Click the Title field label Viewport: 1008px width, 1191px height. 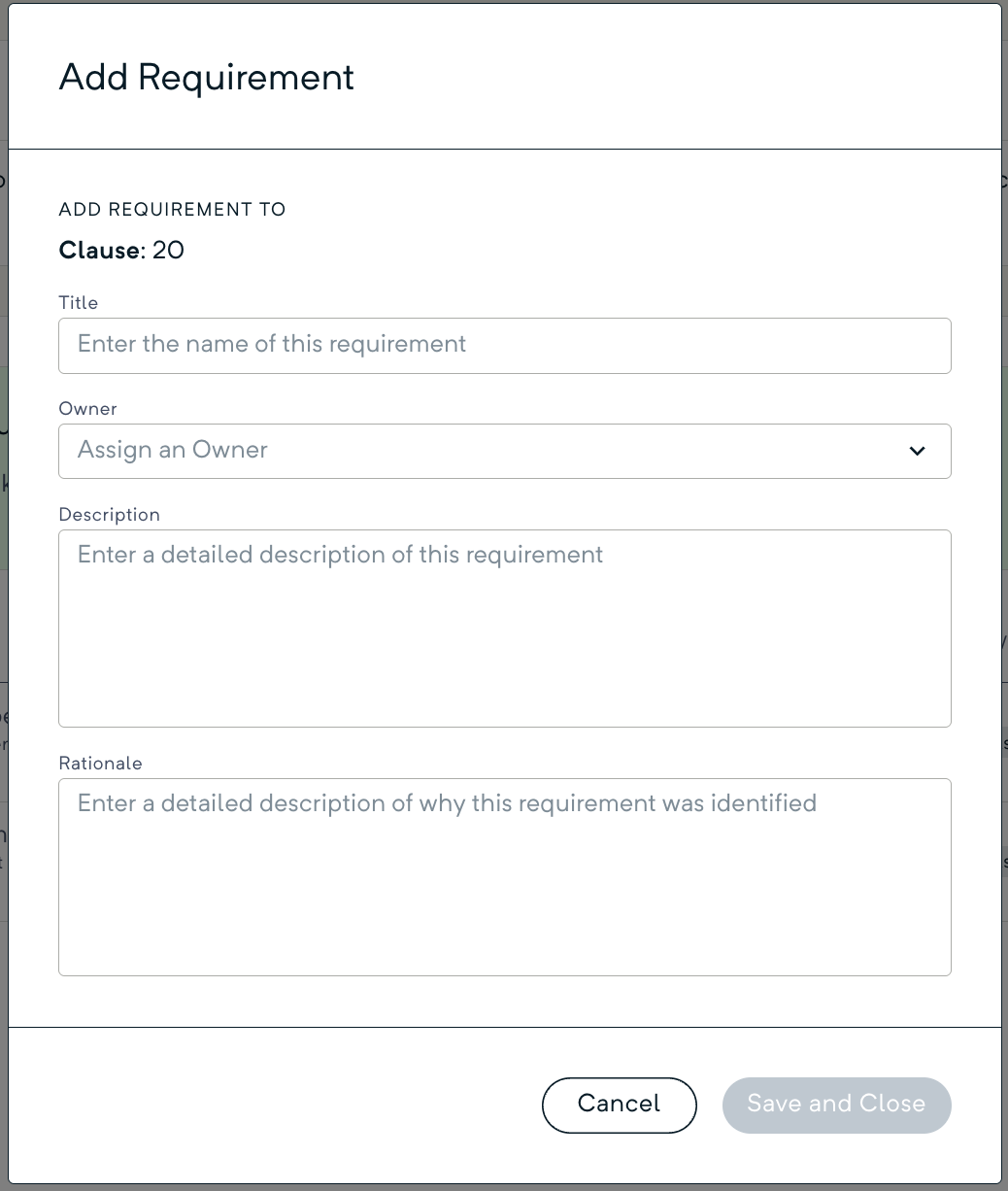[79, 303]
